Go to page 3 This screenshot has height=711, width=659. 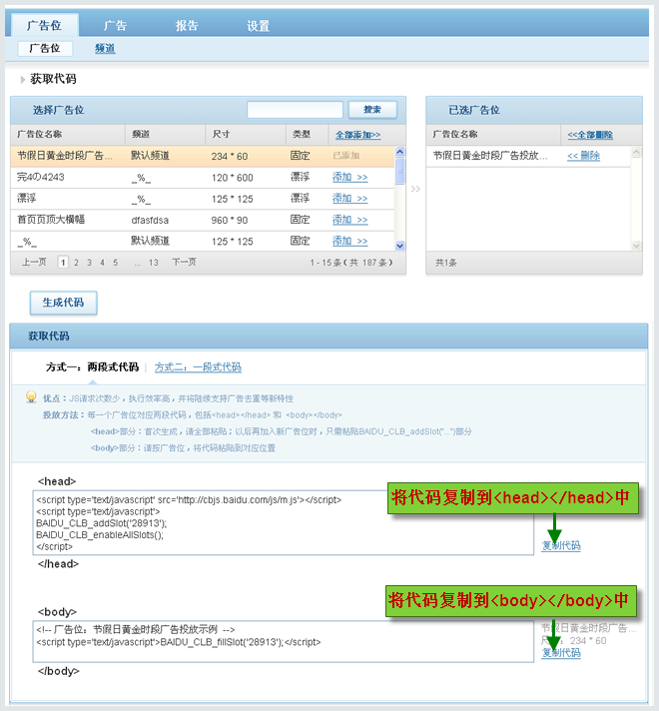click(89, 263)
